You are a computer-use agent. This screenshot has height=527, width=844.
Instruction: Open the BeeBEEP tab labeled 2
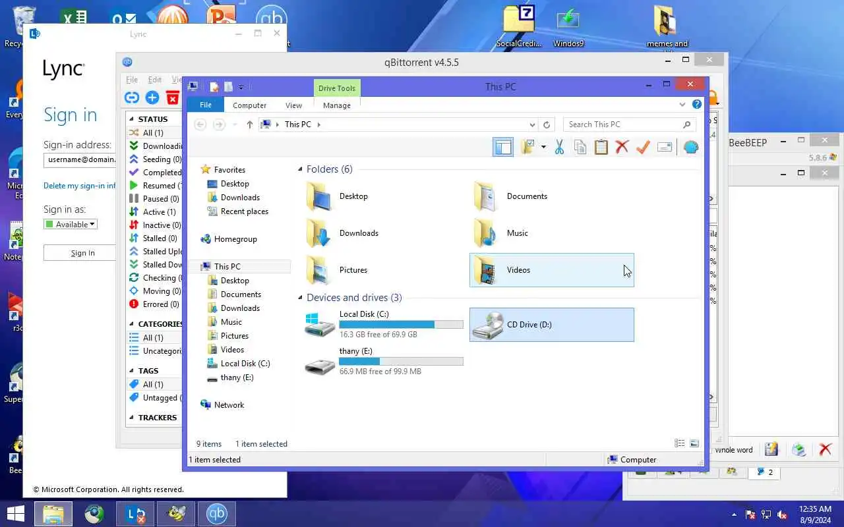pyautogui.click(x=764, y=472)
